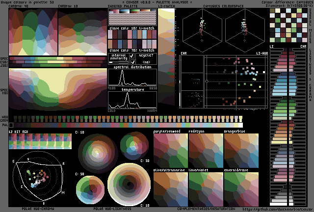314x212 pixels.
Task: Click the orange/blue complementary map
Action: pyautogui.click(x=241, y=151)
